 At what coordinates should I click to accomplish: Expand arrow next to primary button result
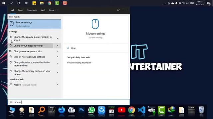tap(57, 73)
